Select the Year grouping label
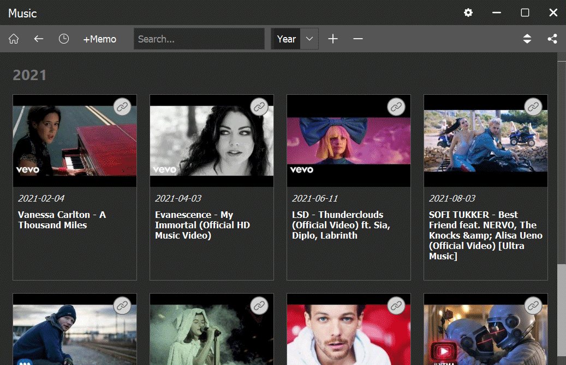This screenshot has height=365, width=566. coord(286,39)
